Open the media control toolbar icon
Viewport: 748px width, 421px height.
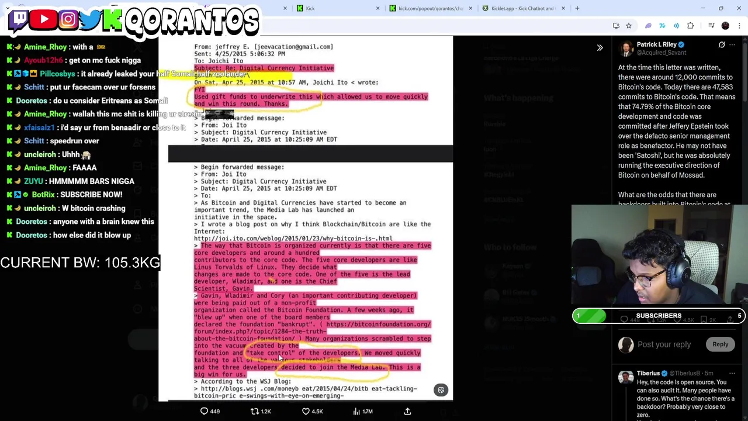pyautogui.click(x=711, y=26)
